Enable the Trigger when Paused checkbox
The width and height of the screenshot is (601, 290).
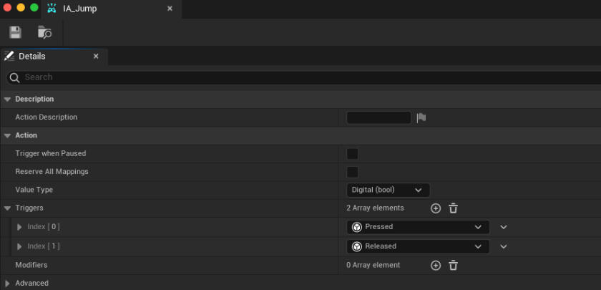coord(352,153)
